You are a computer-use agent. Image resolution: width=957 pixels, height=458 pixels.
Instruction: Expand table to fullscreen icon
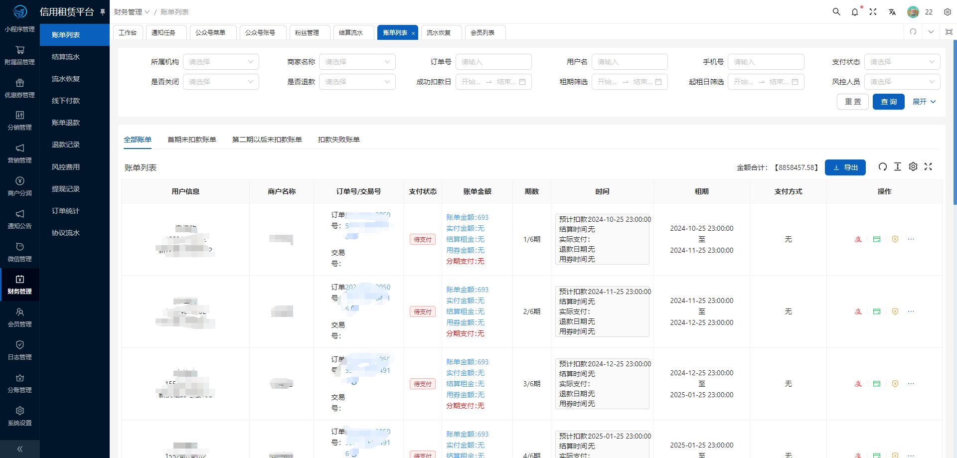tap(928, 167)
